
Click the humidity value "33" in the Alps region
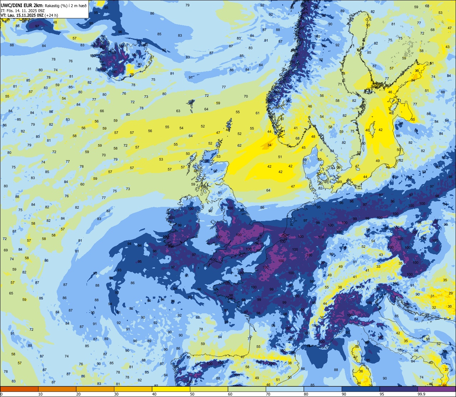click(x=378, y=267)
